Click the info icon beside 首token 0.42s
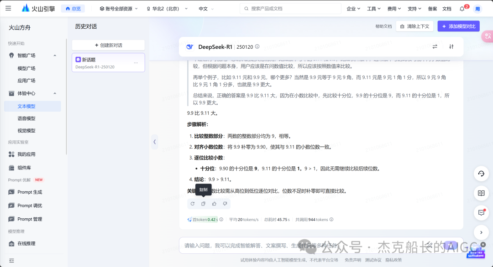Viewport: 493px width, 267px height. tap(221, 220)
